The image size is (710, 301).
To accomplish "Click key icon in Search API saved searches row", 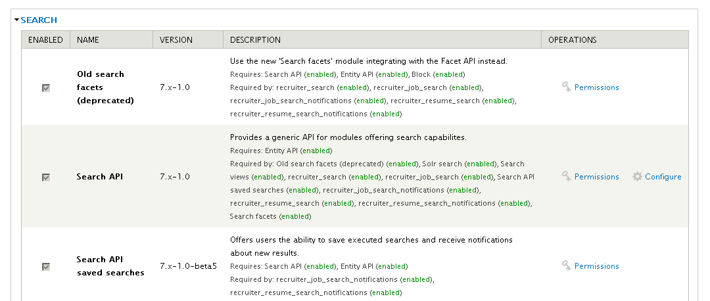I will (566, 266).
